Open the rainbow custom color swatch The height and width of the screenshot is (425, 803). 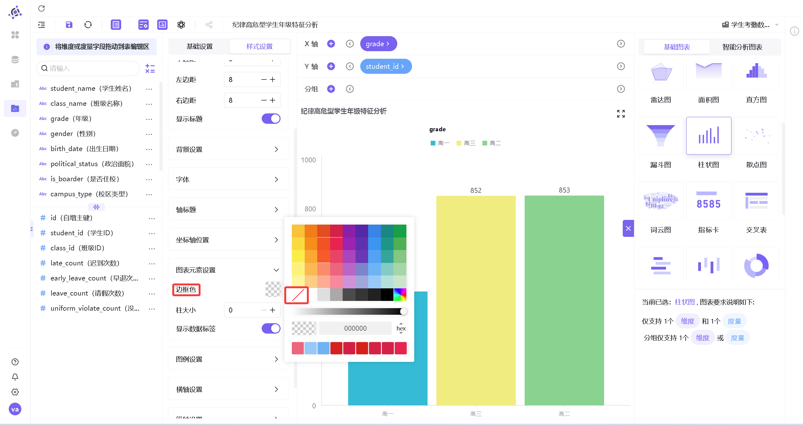click(400, 295)
